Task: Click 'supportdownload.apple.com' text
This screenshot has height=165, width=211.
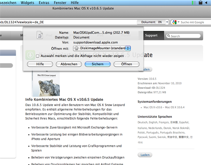Action: [95, 42]
